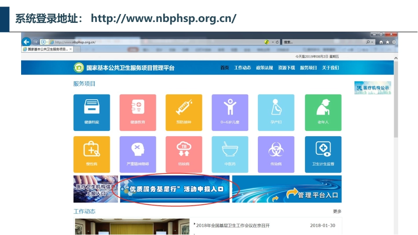The width and height of the screenshot is (418, 235).
Task: Open the 健康教育 service tile
Action: coord(138,112)
